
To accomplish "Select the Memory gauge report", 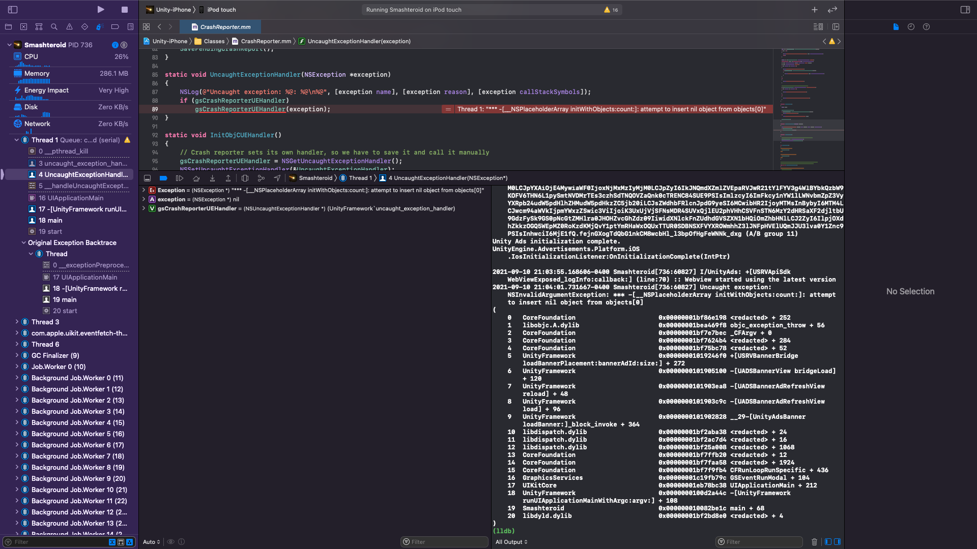I will tap(37, 73).
